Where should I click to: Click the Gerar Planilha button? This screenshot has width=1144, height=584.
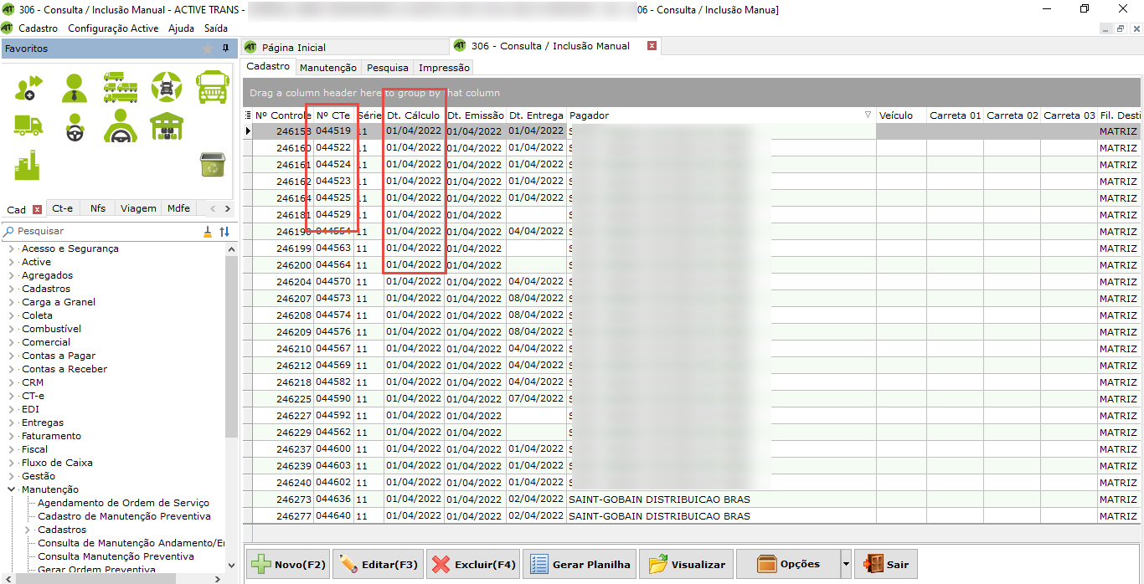tap(580, 565)
